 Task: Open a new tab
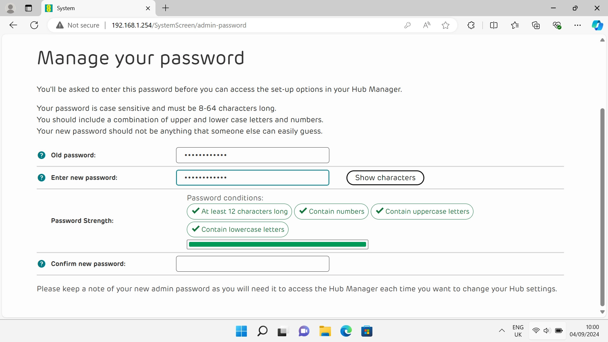(166, 8)
